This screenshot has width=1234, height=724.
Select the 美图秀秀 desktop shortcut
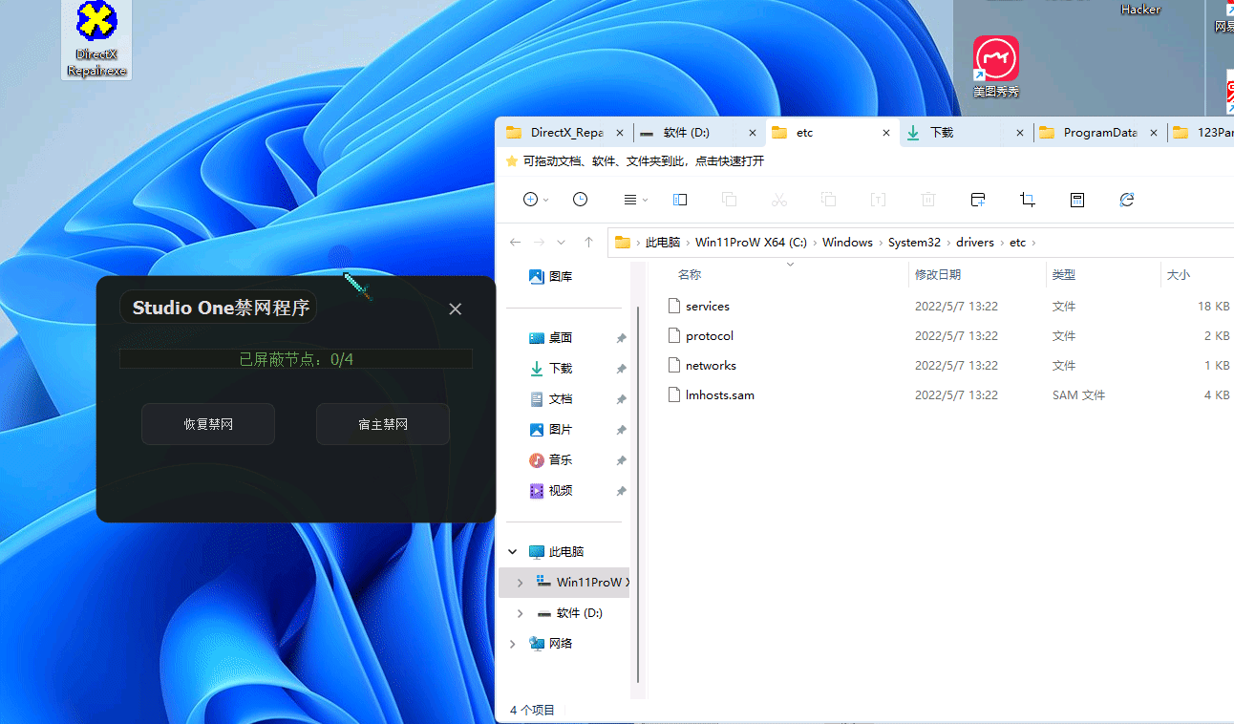coord(996,67)
